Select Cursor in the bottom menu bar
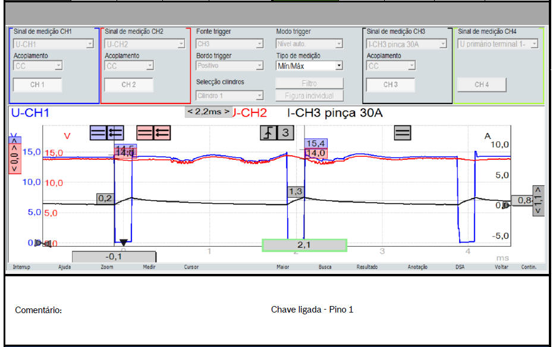Viewport: 553px width, 347px height. pos(191,267)
